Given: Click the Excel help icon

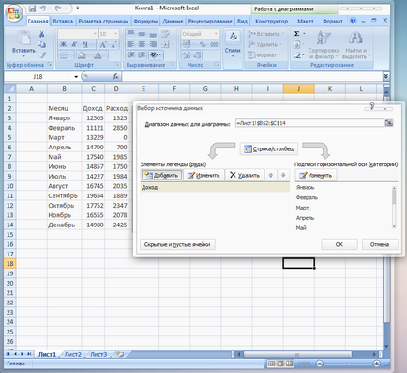Looking at the screenshot, I should [353, 21].
